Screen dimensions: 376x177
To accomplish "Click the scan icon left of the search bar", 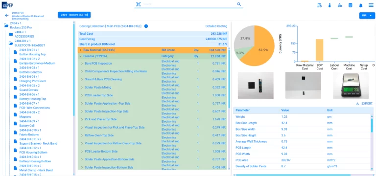I will click(x=139, y=4).
